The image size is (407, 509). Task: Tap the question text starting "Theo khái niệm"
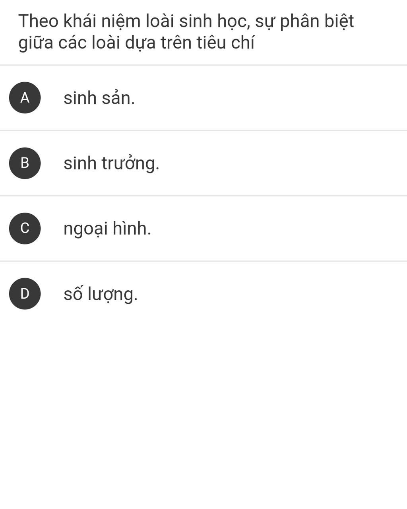point(186,21)
